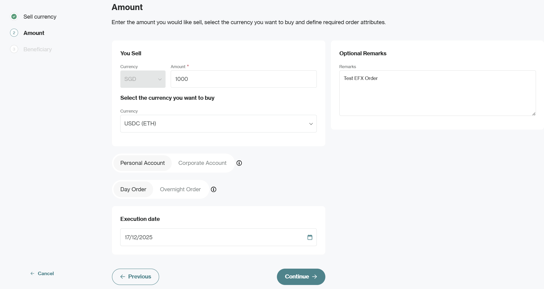
Task: Select the Personal Account option
Action: (142, 163)
